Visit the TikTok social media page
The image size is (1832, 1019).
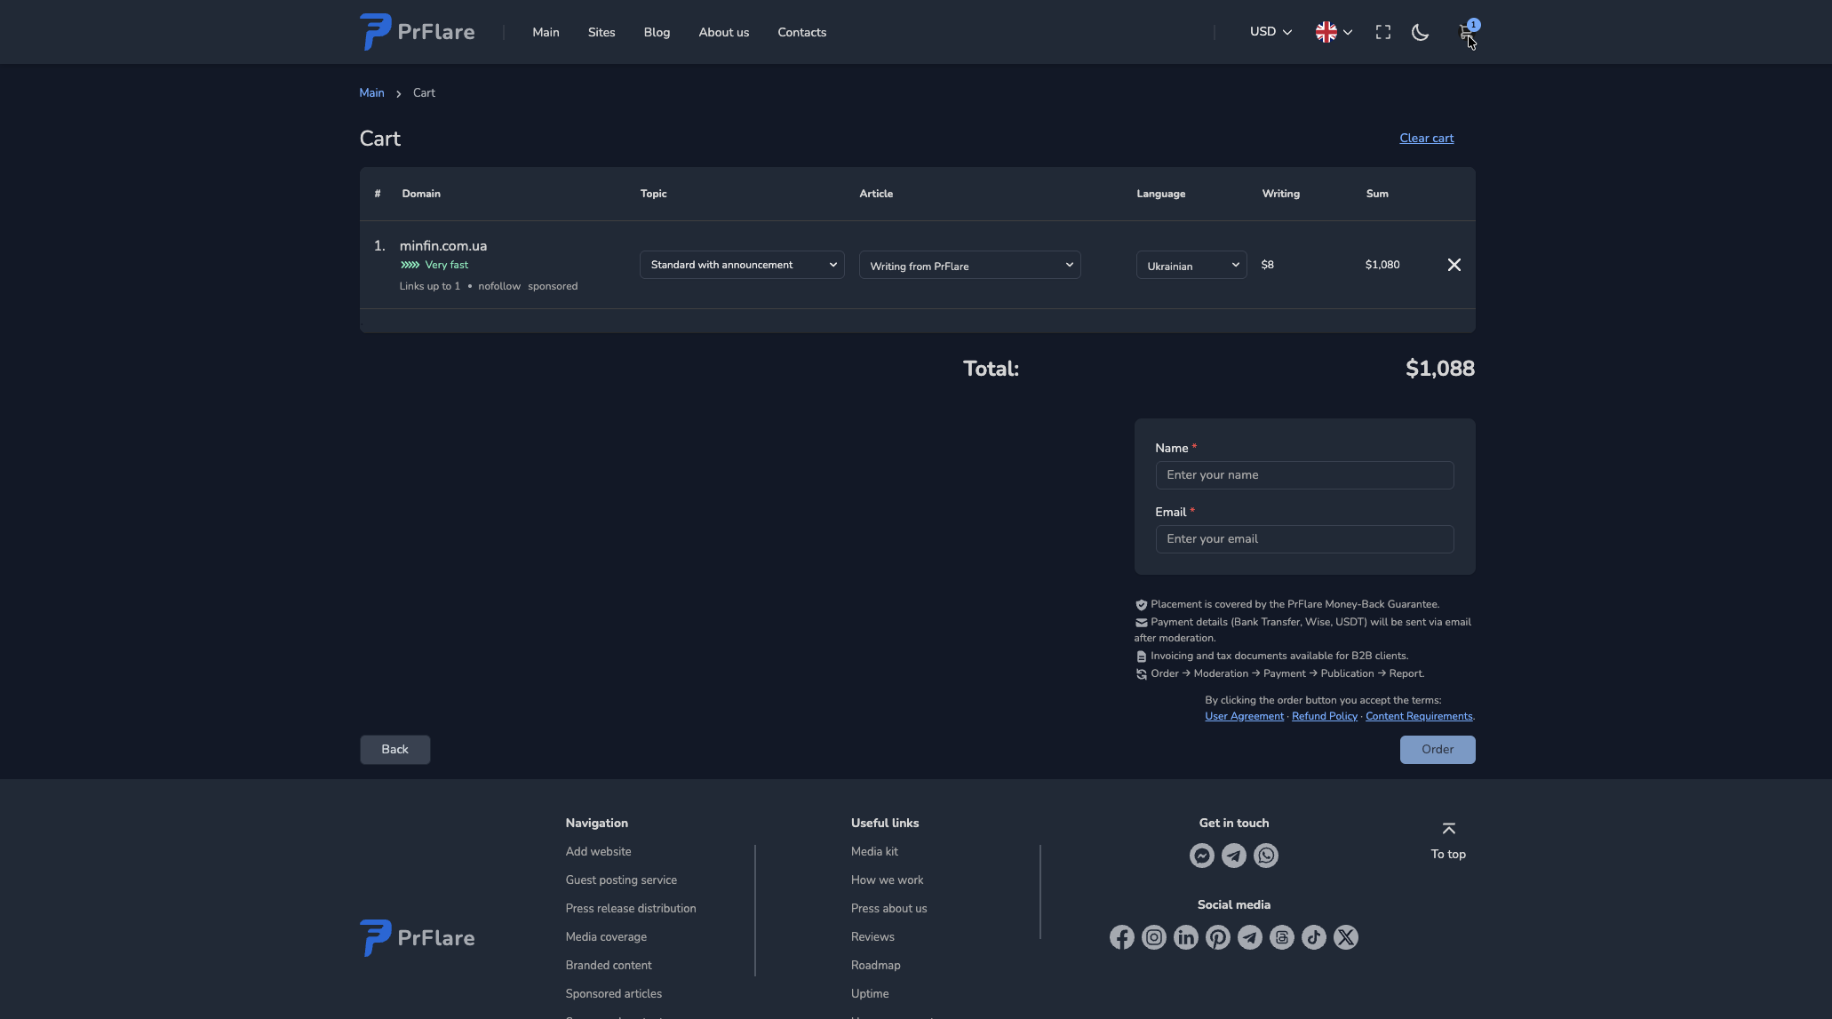(1313, 937)
